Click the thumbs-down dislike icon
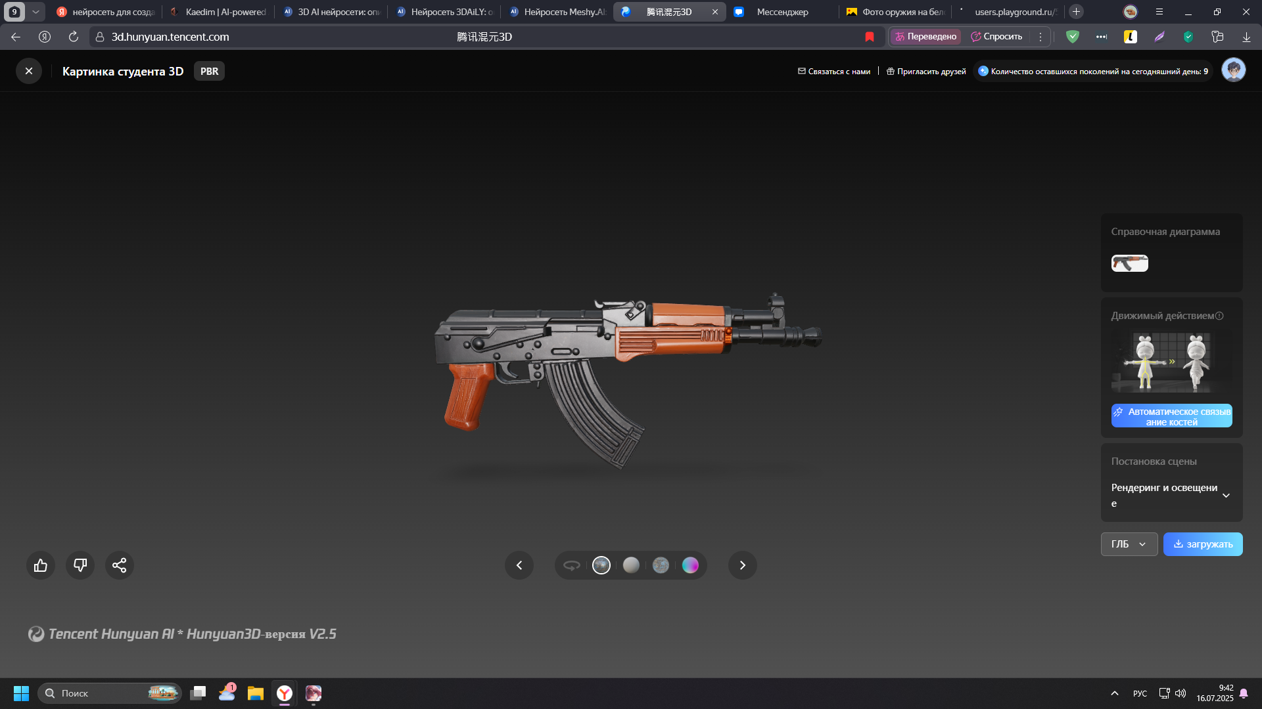 [80, 565]
